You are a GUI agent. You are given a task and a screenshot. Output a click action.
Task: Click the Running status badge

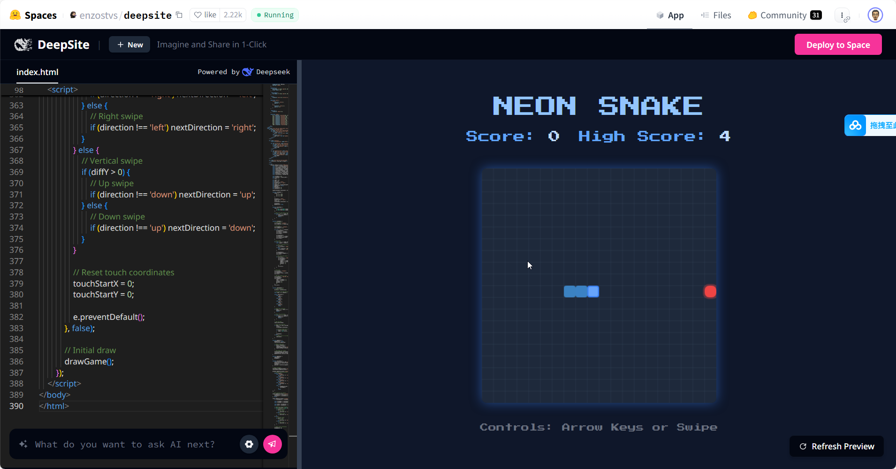click(x=275, y=15)
